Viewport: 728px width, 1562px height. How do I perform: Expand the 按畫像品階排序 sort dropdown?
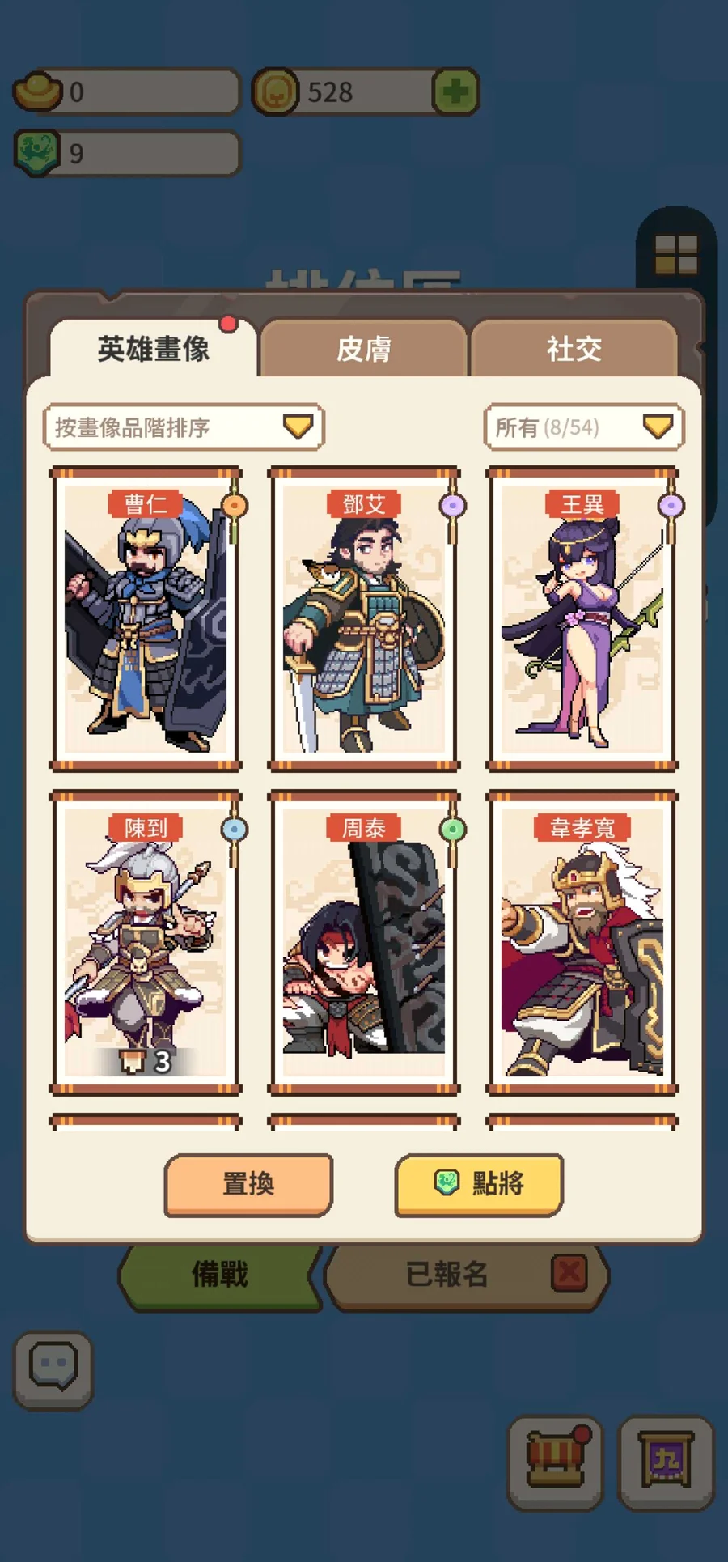[184, 427]
